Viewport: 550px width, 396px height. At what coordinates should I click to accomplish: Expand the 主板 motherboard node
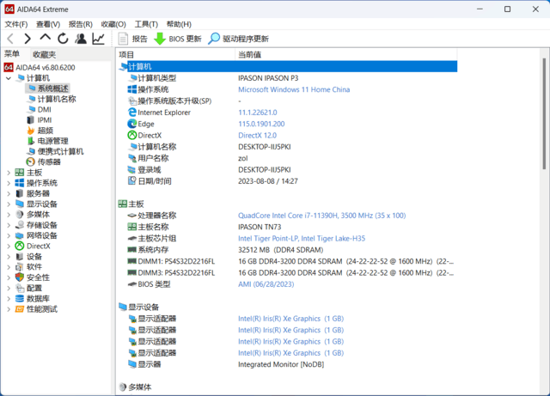9,173
